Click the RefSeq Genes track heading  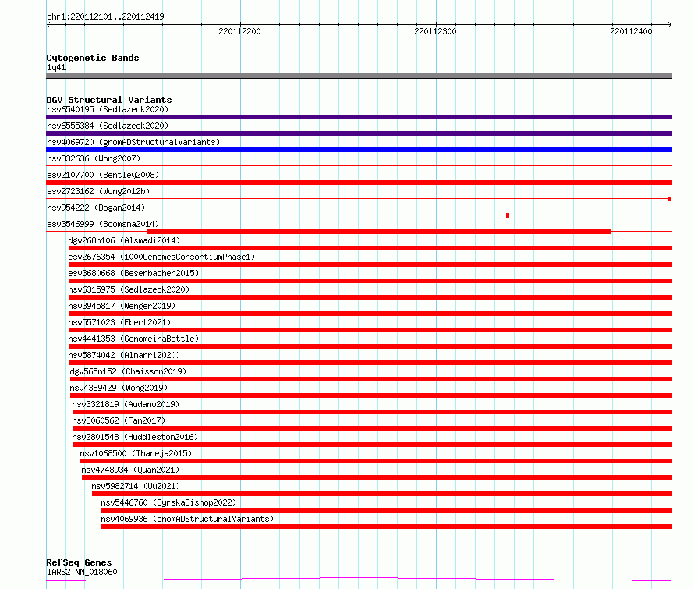click(79, 562)
